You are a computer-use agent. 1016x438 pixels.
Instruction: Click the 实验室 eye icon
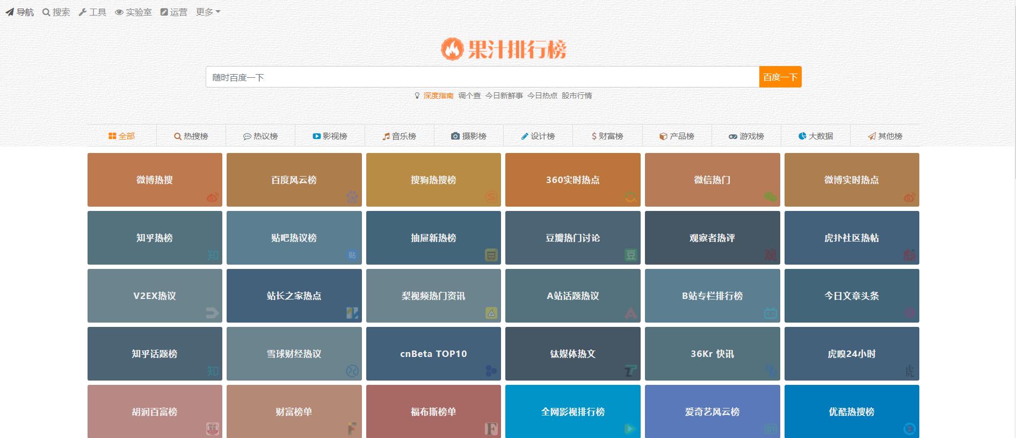coord(119,12)
